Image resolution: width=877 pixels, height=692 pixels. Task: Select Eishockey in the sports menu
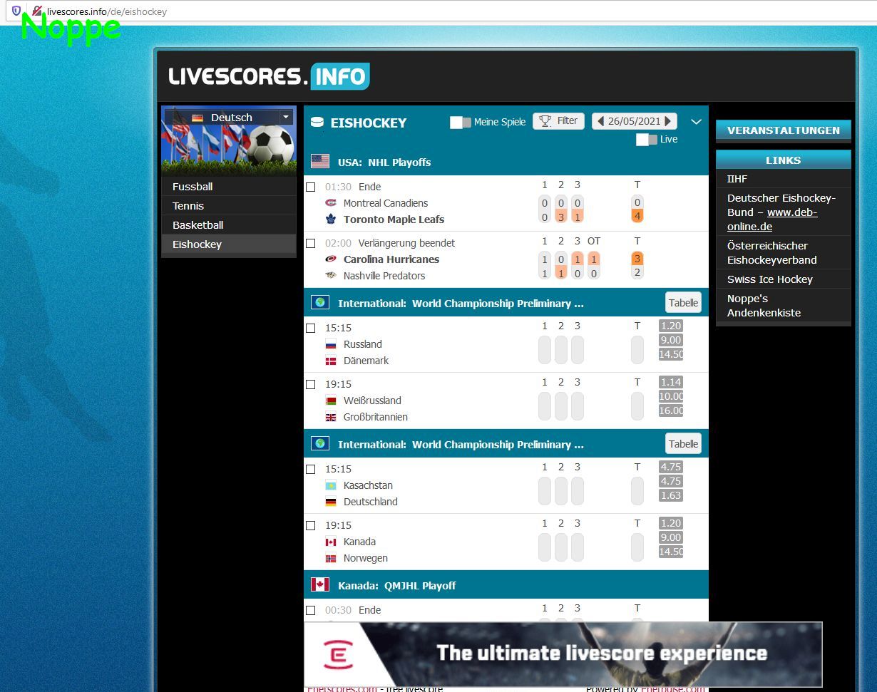[229, 244]
